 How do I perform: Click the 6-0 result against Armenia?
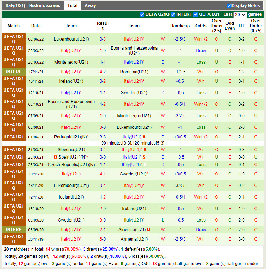[103, 239]
